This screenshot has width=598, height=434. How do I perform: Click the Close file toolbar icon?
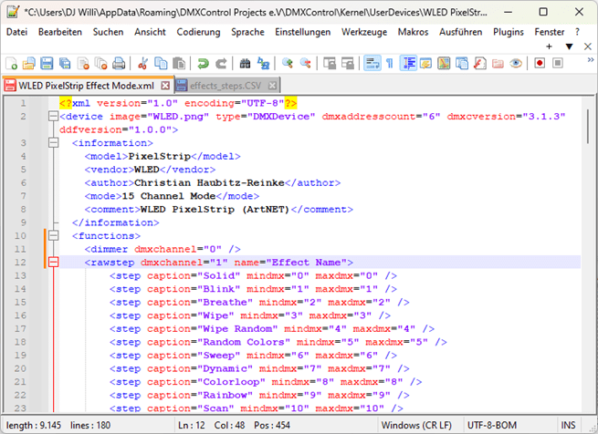[x=83, y=63]
